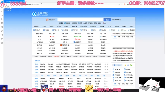This screenshot has width=165, height=92.
Task: Open the envelope-icon 今日特价 shortcut
Action: pyautogui.click(x=74, y=30)
